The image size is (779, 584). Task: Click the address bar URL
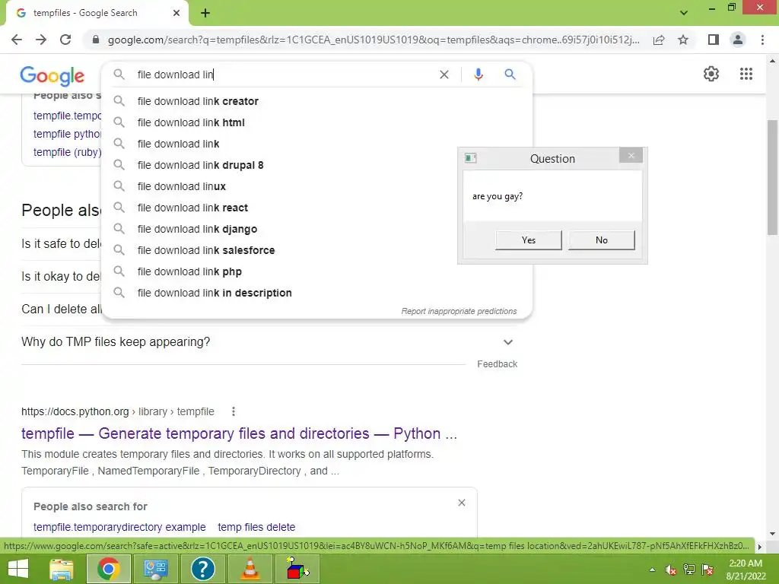374,40
